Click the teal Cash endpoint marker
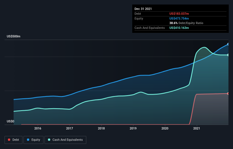This screenshot has width=233, height=149. [x=228, y=55]
